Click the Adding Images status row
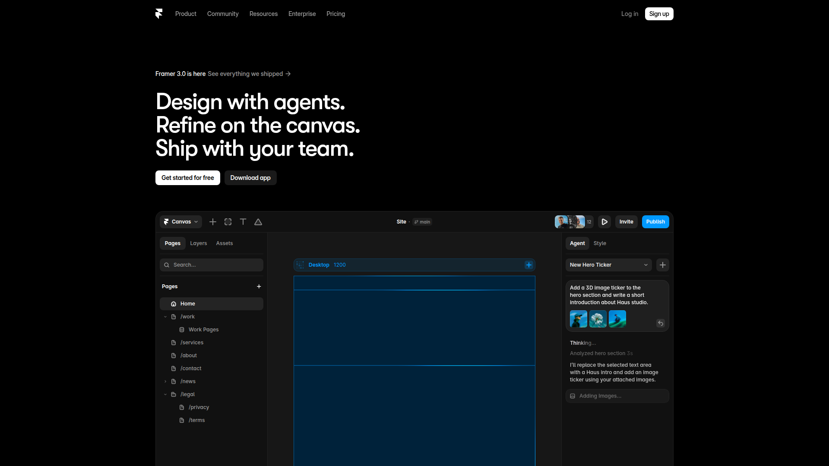Screen dimensions: 829x466 pos(617,396)
